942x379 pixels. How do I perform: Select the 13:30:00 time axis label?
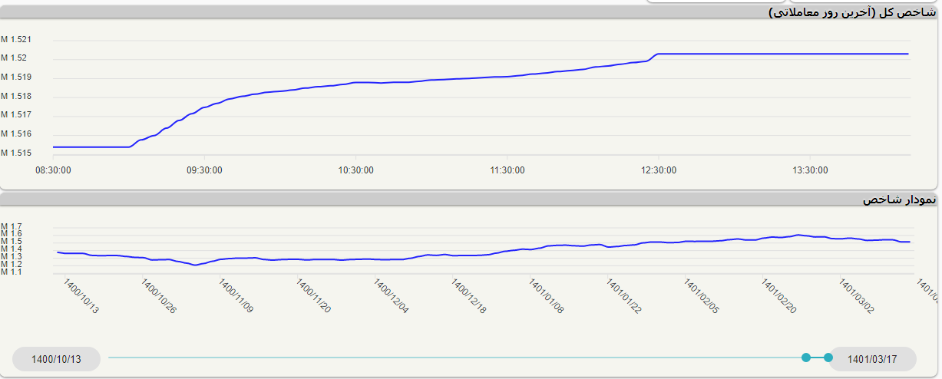[x=809, y=170]
